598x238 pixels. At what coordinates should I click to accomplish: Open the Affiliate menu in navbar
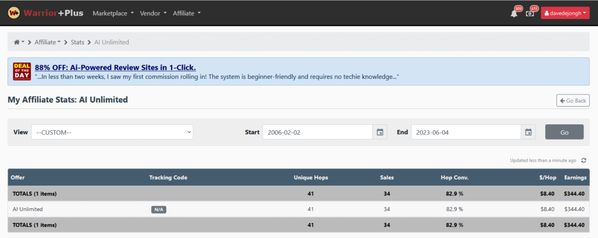(x=187, y=13)
